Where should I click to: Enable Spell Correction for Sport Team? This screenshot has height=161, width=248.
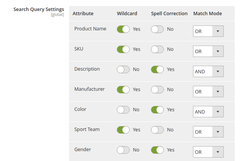pyautogui.click(x=157, y=130)
